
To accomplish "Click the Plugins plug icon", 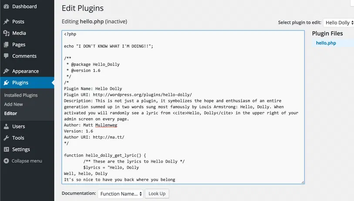I will (x=7, y=82).
